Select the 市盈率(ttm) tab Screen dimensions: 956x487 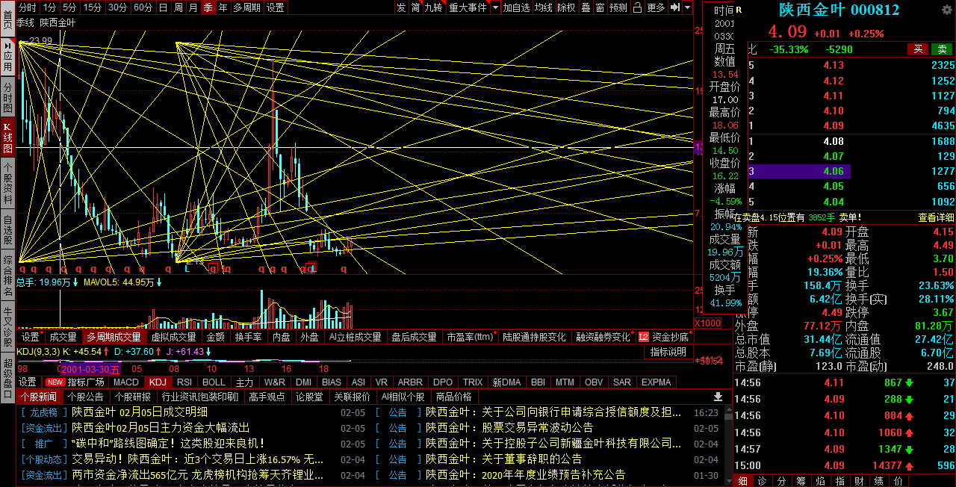(x=471, y=337)
